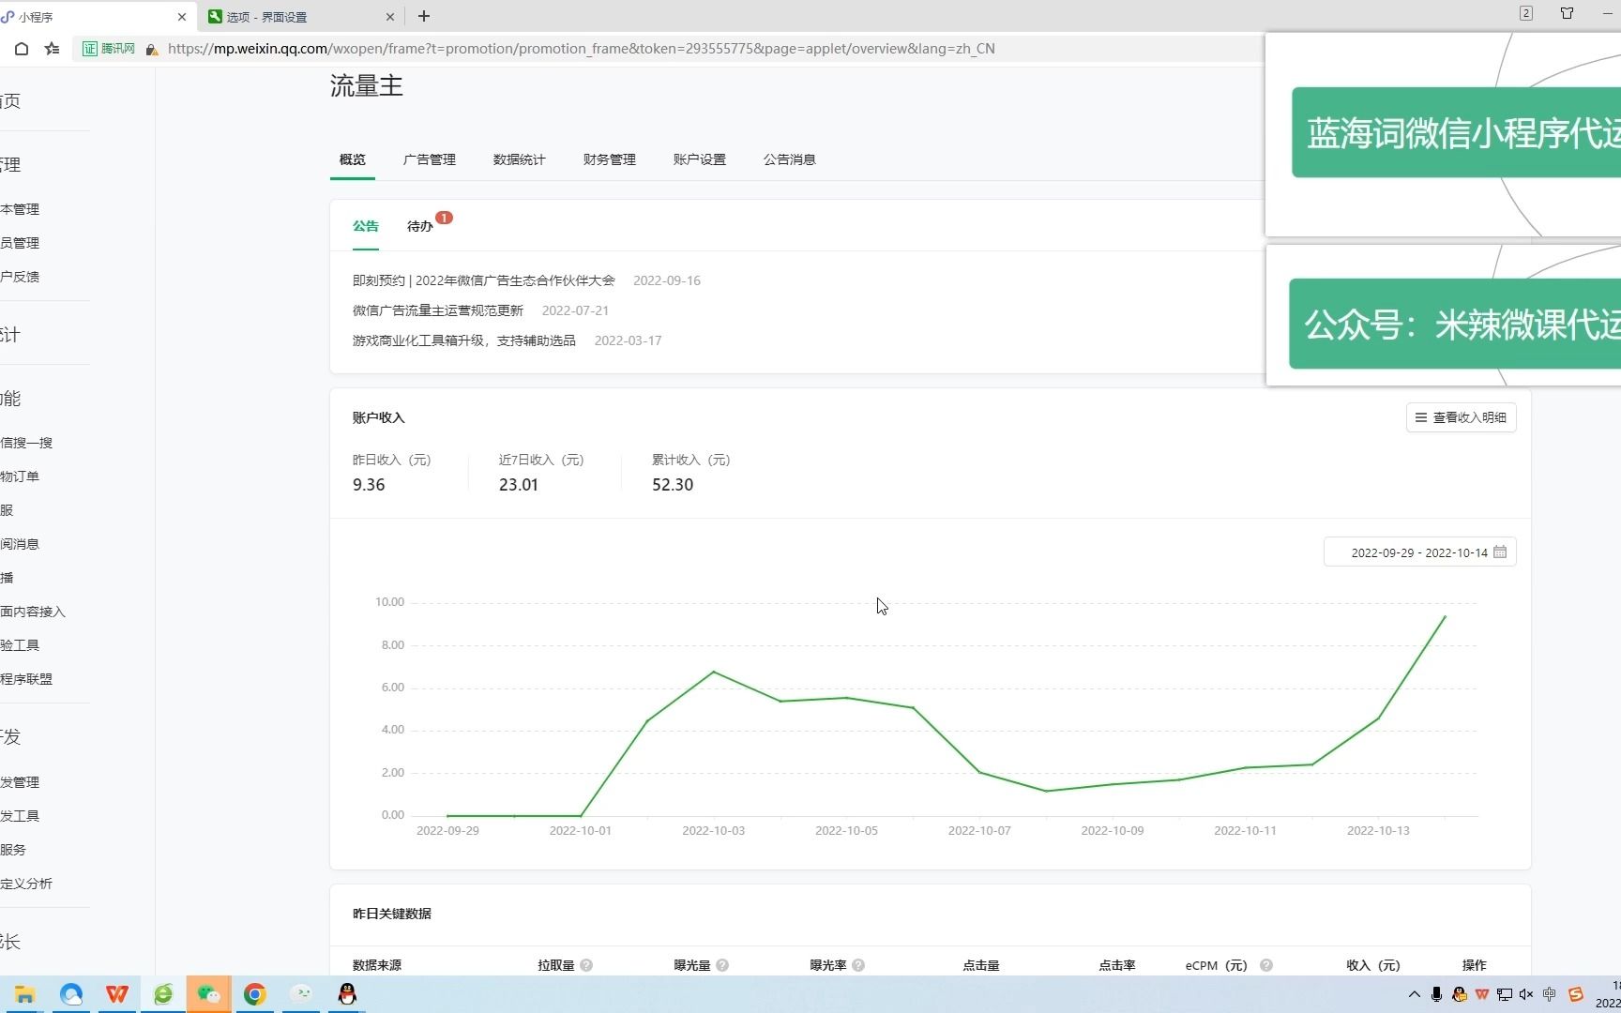Screen dimensions: 1621x1013
Task: Open the 微信搜一搜 sidebar item
Action: tap(27, 443)
